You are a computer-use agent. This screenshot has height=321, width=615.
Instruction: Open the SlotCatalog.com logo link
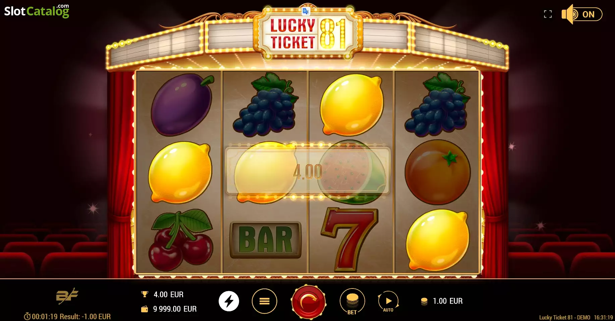click(x=37, y=11)
